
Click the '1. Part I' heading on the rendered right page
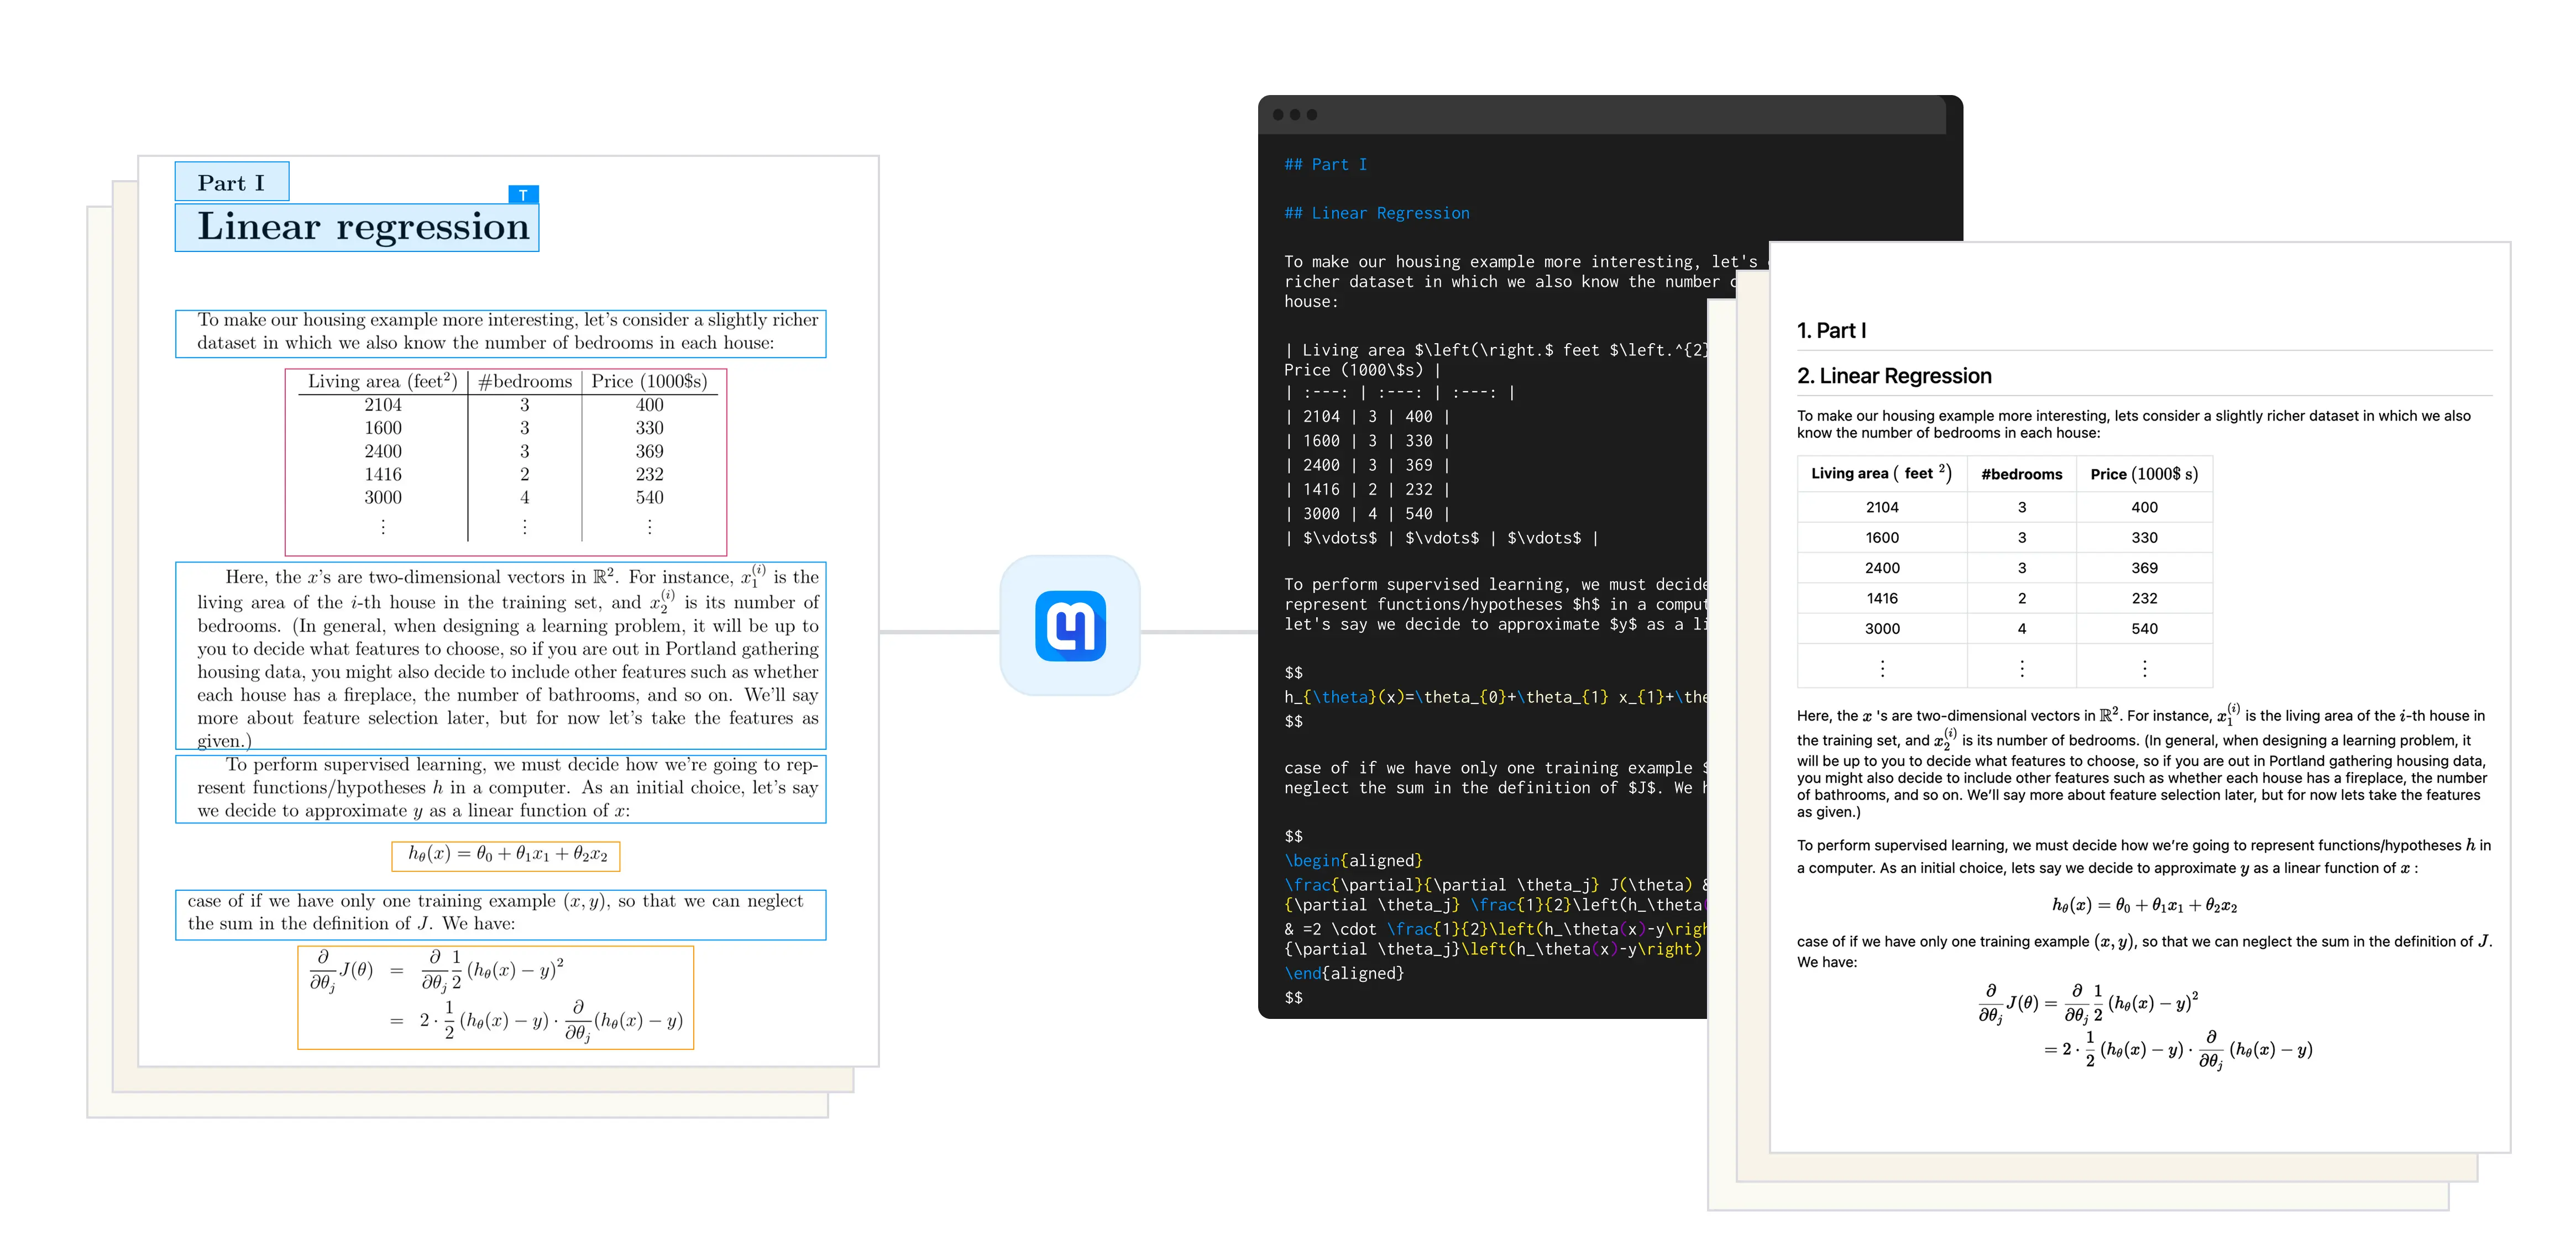(1831, 331)
